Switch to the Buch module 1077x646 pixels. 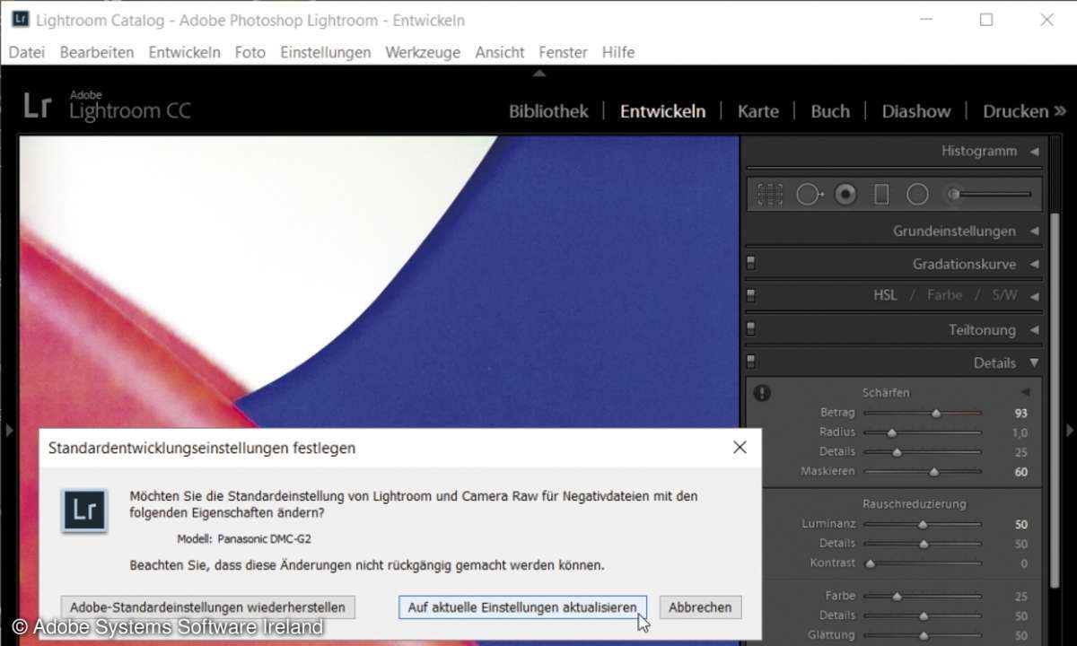click(x=830, y=111)
